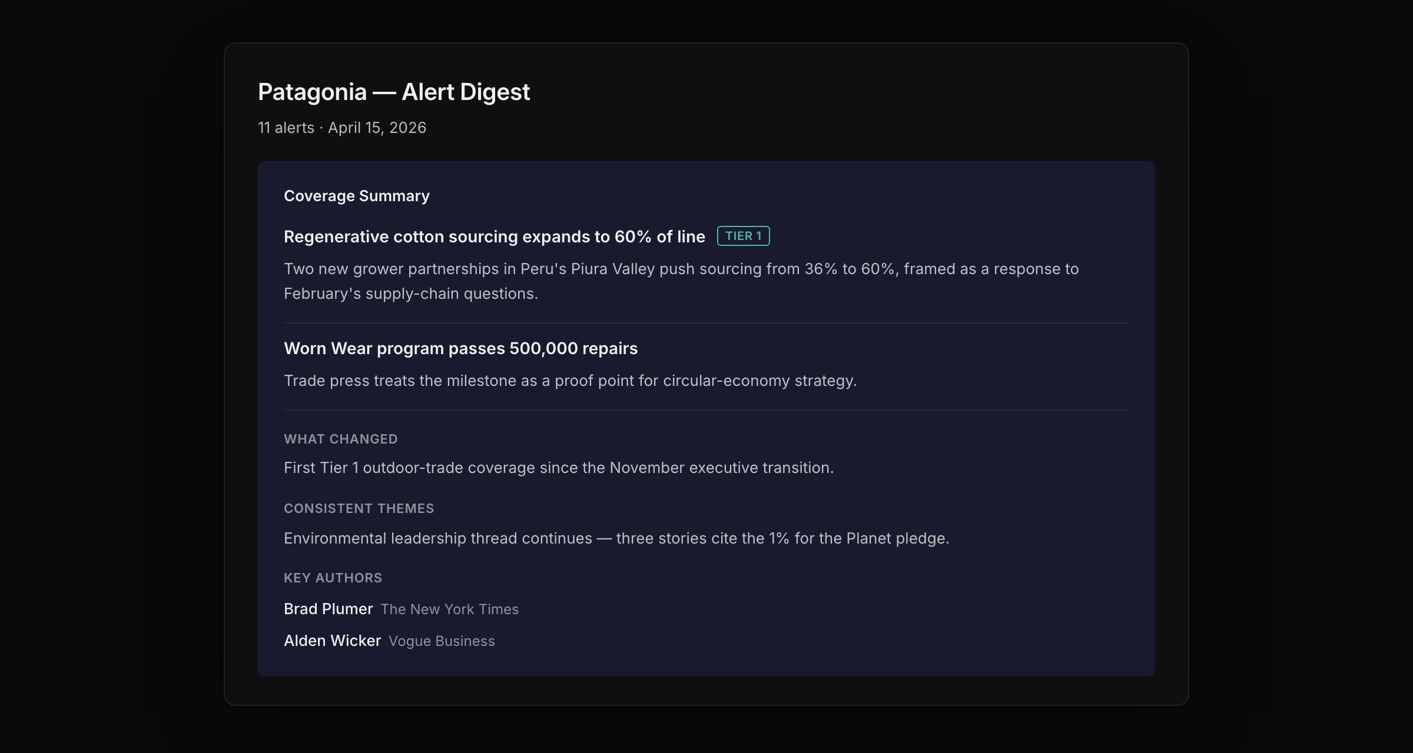Viewport: 1413px width, 753px height.
Task: Click author name Alden Wicker
Action: 333,641
